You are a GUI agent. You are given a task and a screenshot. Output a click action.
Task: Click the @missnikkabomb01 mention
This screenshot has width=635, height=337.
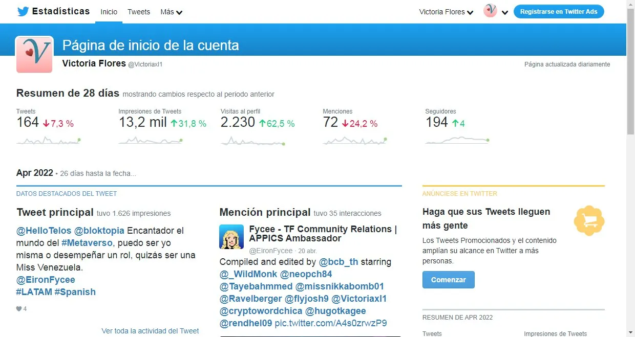(x=340, y=286)
